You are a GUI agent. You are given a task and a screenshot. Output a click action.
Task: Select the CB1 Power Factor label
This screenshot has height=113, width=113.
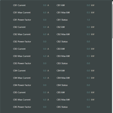click(22, 20)
